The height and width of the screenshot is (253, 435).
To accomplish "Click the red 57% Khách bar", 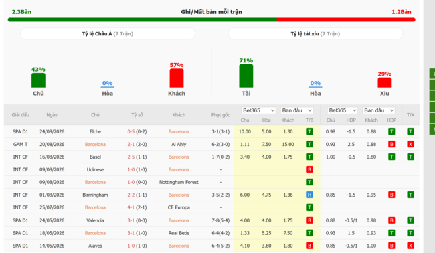I will click(x=177, y=78).
